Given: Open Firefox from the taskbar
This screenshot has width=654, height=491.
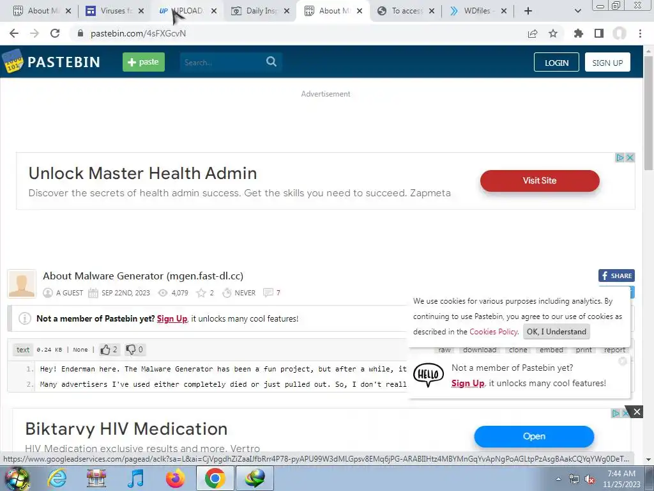Looking at the screenshot, I should (x=175, y=478).
